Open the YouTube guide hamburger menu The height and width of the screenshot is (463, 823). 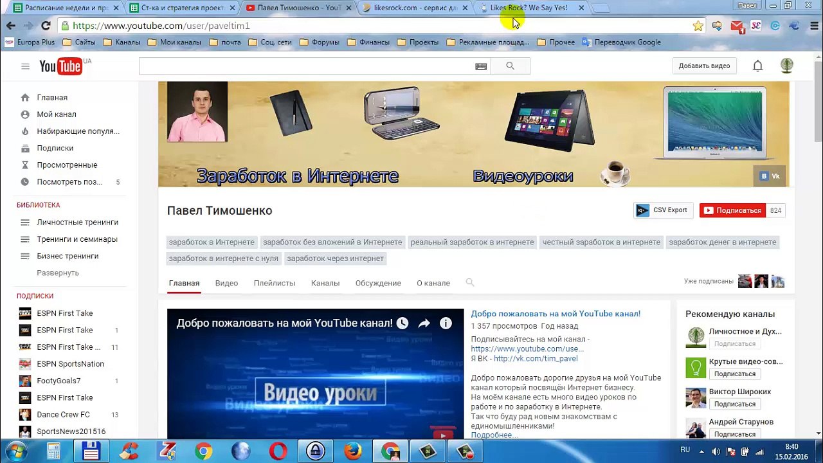(25, 66)
